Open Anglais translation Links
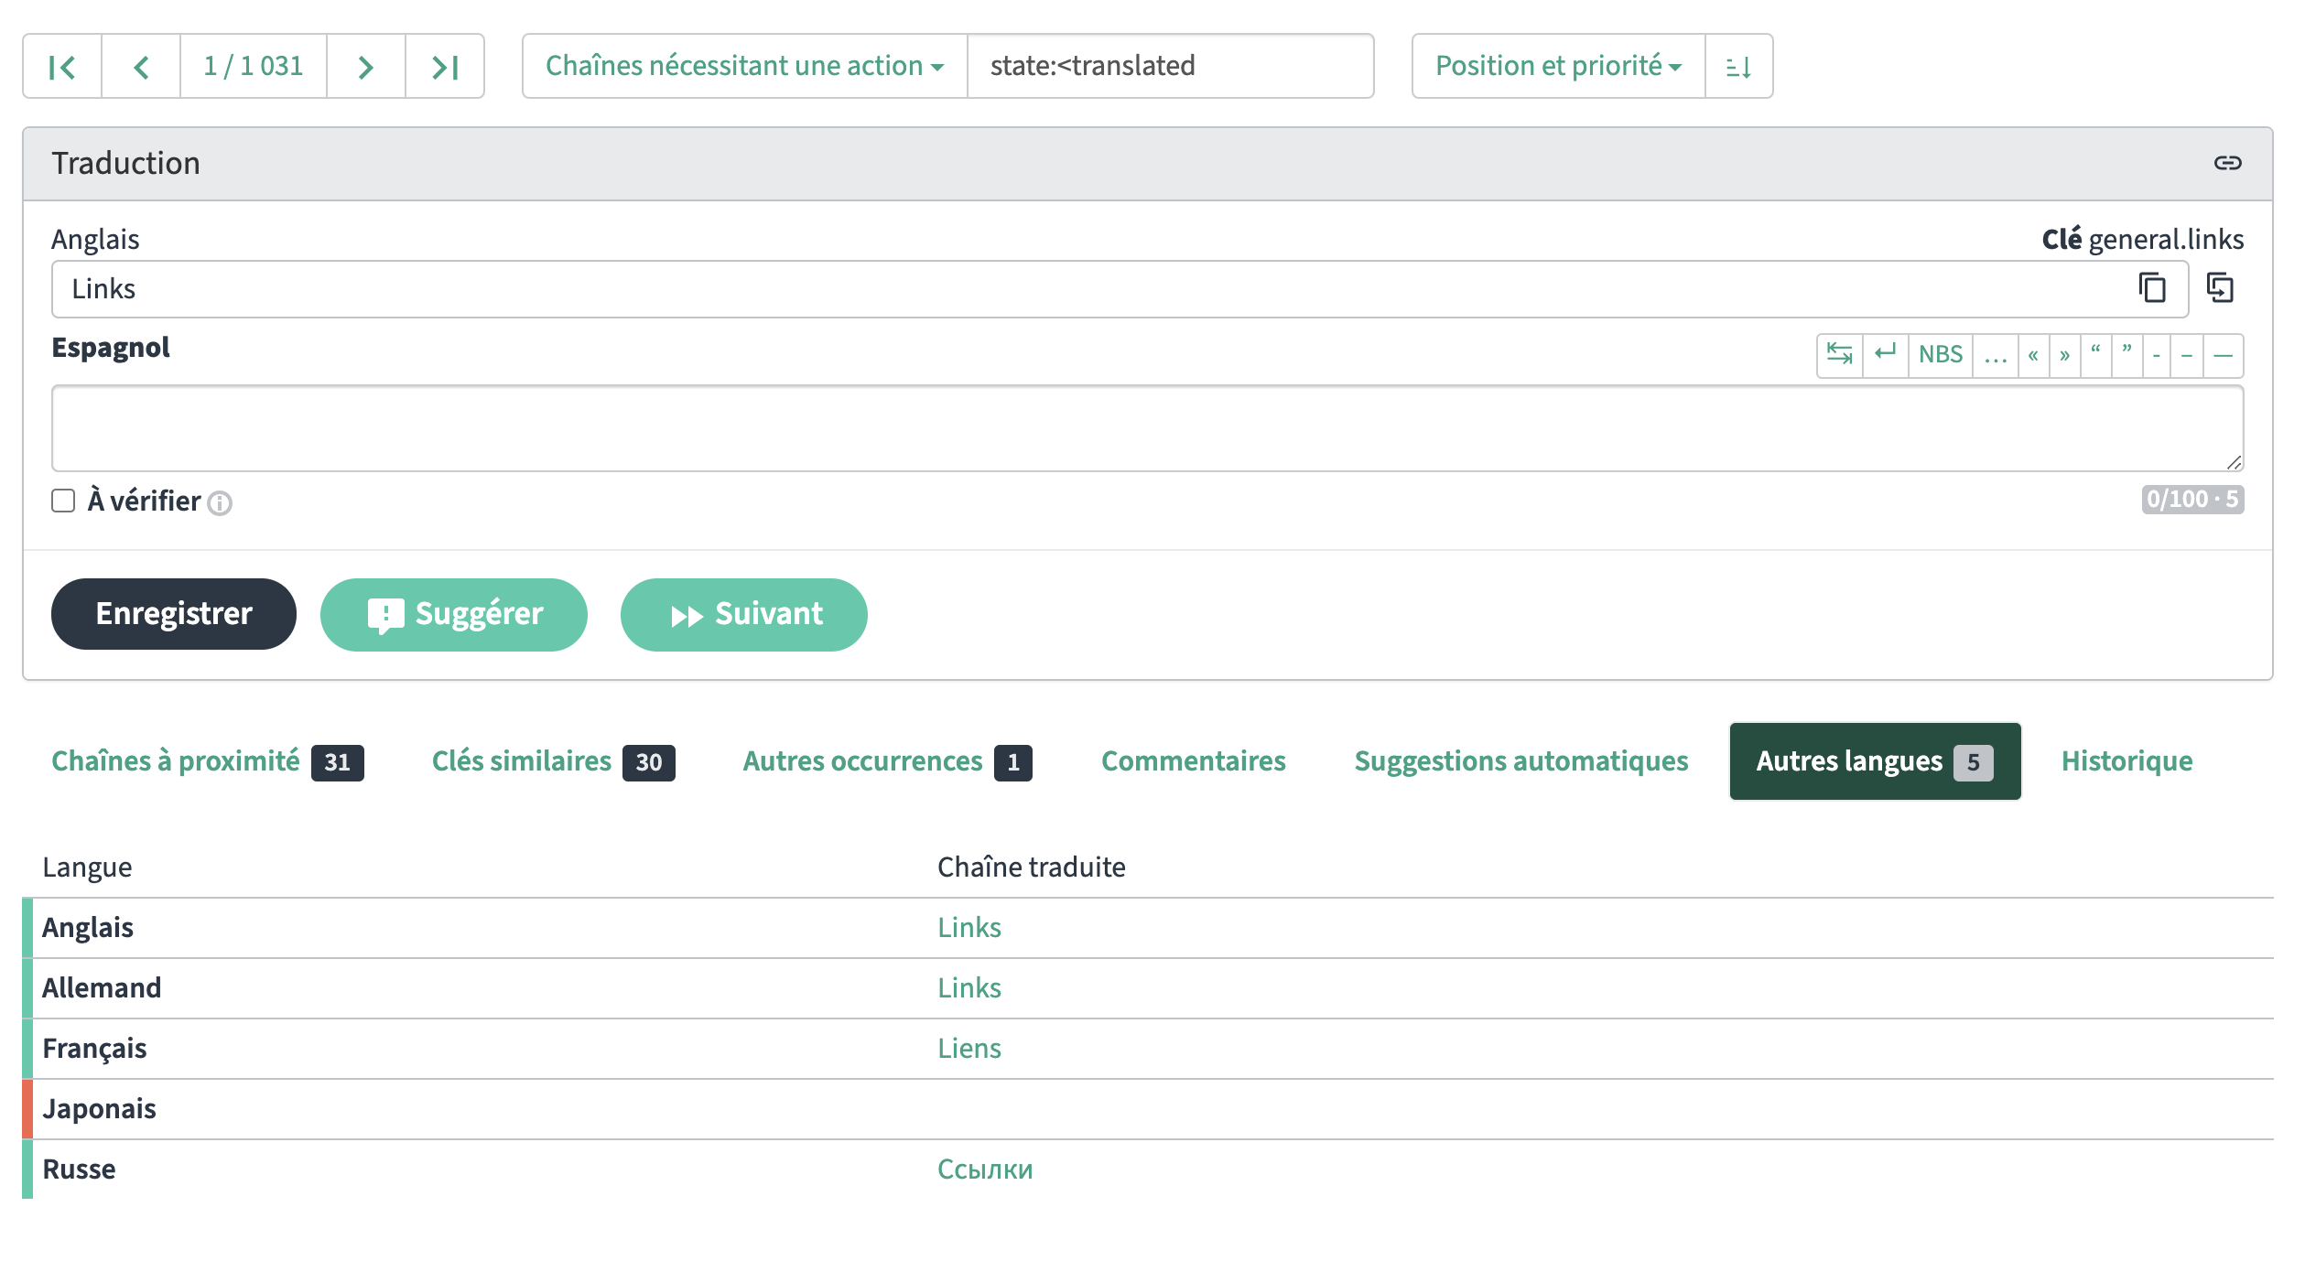Screen dimensions: 2305x1261 click(x=969, y=928)
